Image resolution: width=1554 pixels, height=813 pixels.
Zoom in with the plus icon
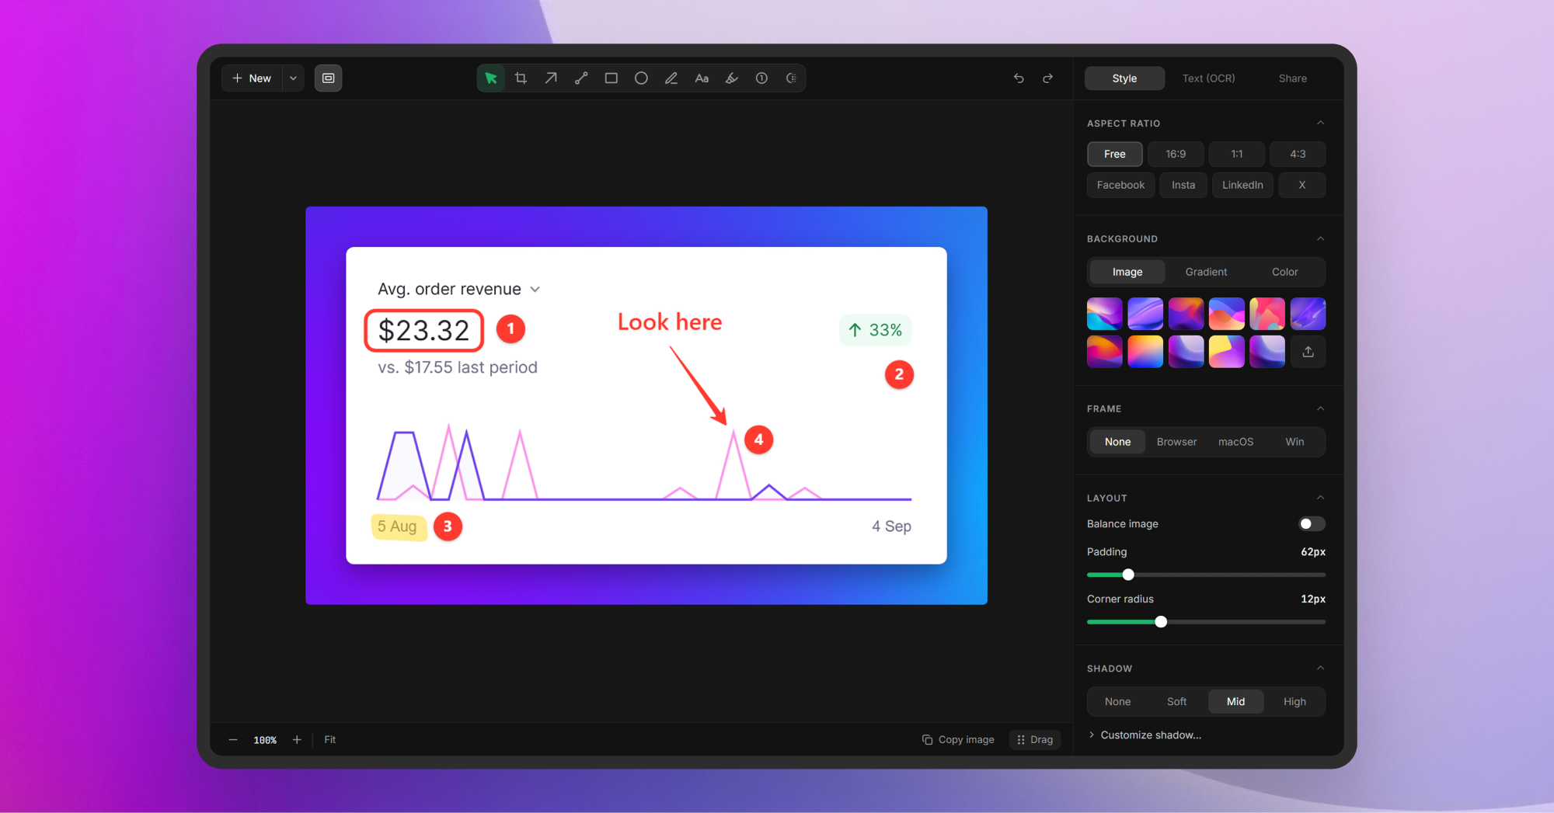click(297, 740)
